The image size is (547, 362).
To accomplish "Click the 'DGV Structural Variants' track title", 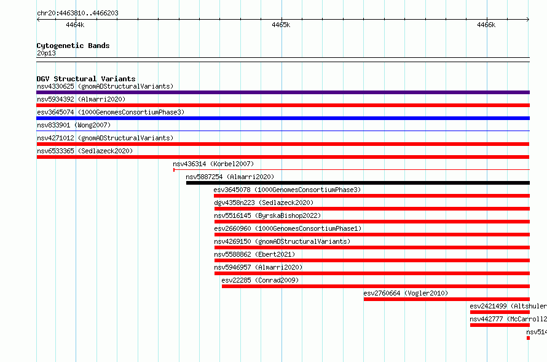I will [86, 79].
